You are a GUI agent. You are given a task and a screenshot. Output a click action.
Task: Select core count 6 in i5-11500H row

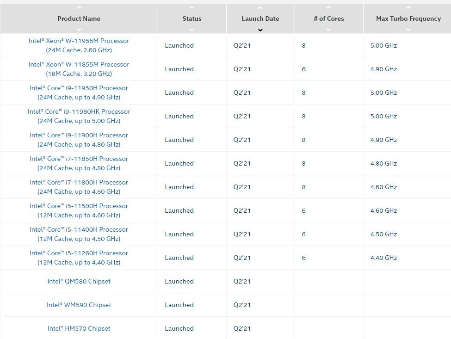tap(304, 210)
